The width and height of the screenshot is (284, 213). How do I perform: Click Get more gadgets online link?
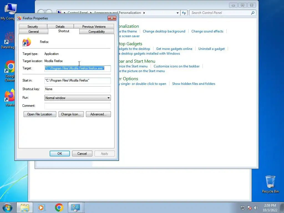pos(174,49)
